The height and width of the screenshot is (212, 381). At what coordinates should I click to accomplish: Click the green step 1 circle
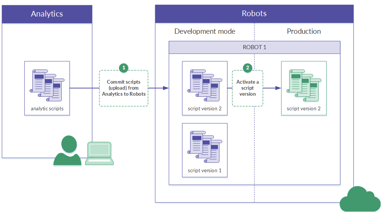[123, 68]
